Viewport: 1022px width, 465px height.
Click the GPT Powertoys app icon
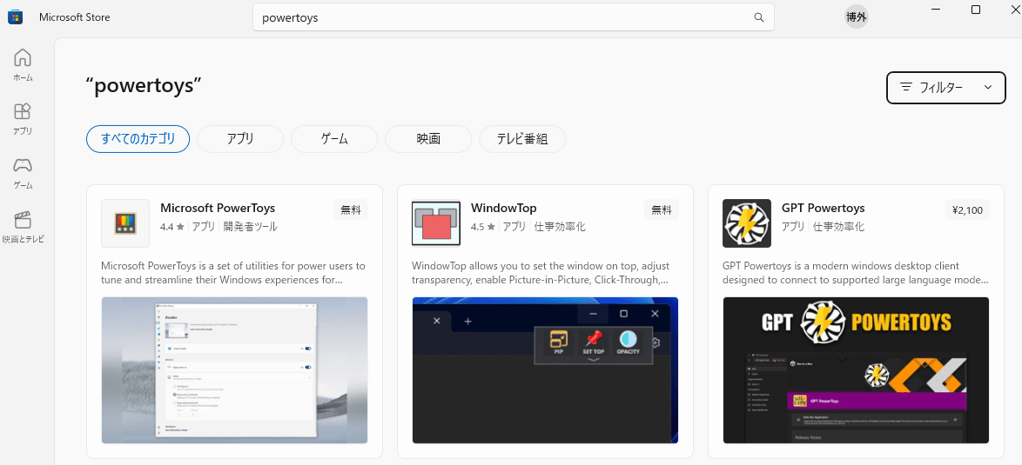pos(746,223)
